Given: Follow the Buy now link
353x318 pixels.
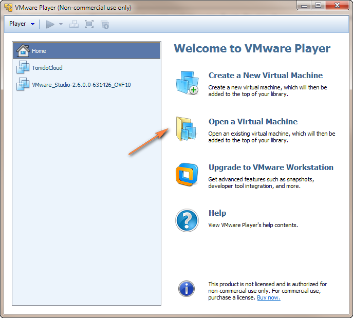Looking at the screenshot, I should [x=268, y=298].
